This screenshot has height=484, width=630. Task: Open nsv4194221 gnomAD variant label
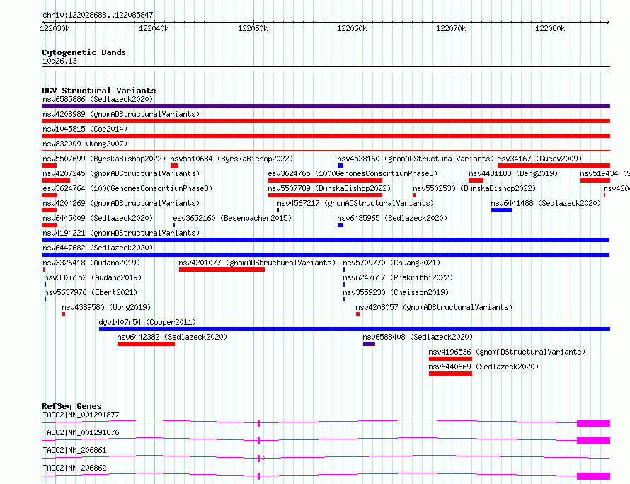[121, 233]
